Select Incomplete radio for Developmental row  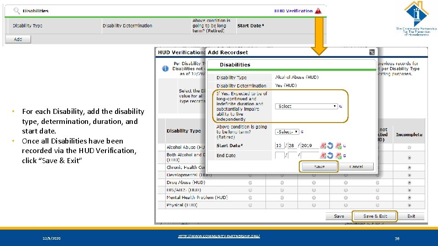(x=409, y=175)
